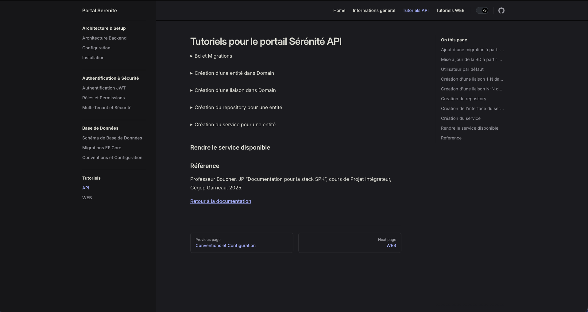Expand Création d'une entité dans Domain
The width and height of the screenshot is (588, 312).
pyautogui.click(x=234, y=73)
